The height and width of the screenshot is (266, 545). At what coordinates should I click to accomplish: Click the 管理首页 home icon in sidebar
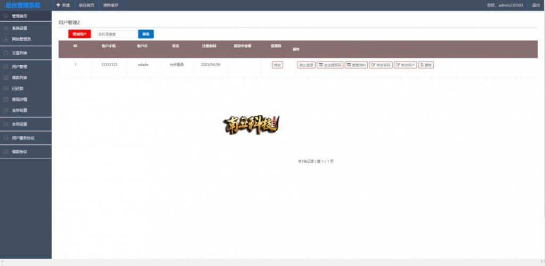coord(6,16)
